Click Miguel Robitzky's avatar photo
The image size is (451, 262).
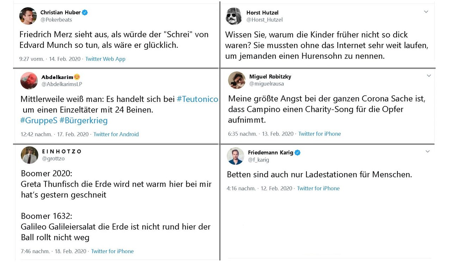click(x=237, y=80)
